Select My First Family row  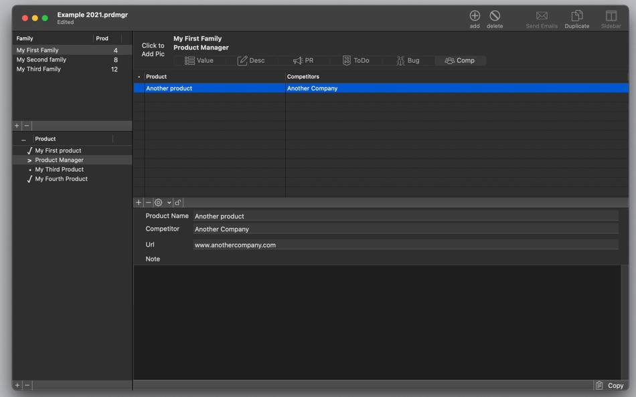click(72, 50)
